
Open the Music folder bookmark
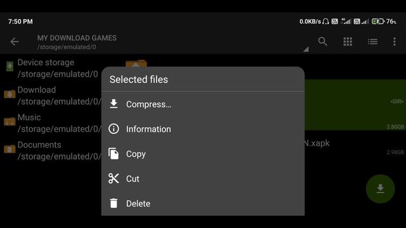click(x=52, y=123)
